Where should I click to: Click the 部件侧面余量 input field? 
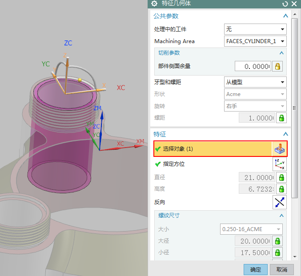tap(253, 66)
